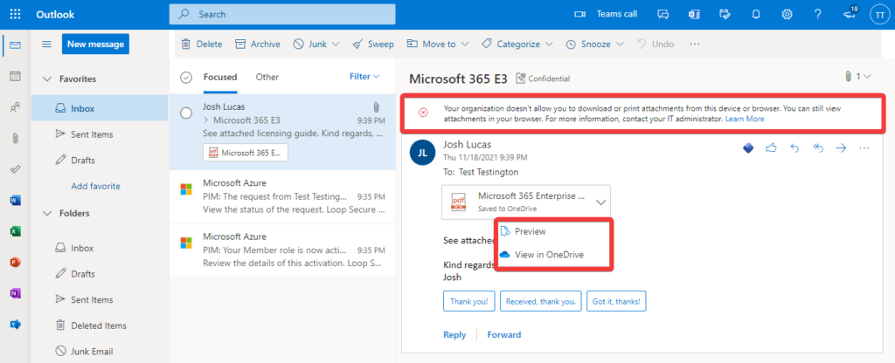
Task: Expand the Snooze dropdown
Action: tap(620, 44)
